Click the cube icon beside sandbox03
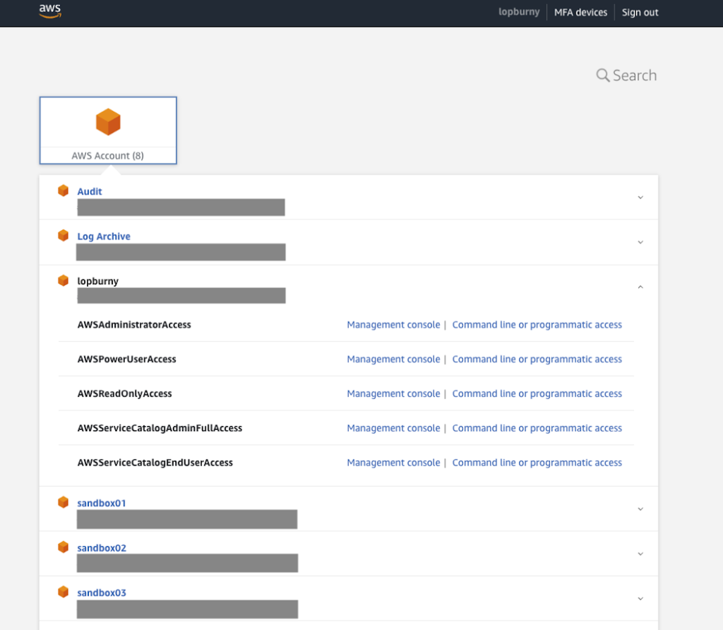The width and height of the screenshot is (723, 630). (63, 592)
